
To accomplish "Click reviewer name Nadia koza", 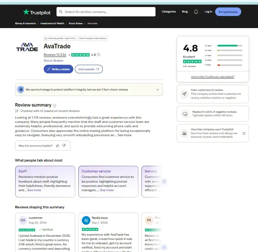I will tap(100, 218).
